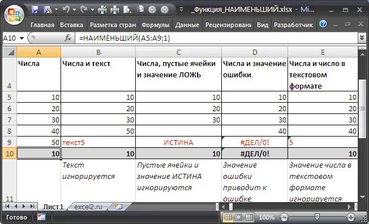The height and width of the screenshot is (224, 369).
Task: Click the Select All corner triangle
Action: tap(10, 52)
